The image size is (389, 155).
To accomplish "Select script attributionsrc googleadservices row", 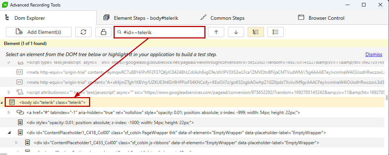I will pyautogui.click(x=193, y=92).
